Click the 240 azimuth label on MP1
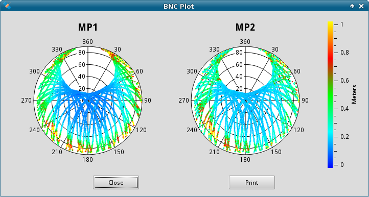Screen dimensions: 369x197 coord(34,130)
